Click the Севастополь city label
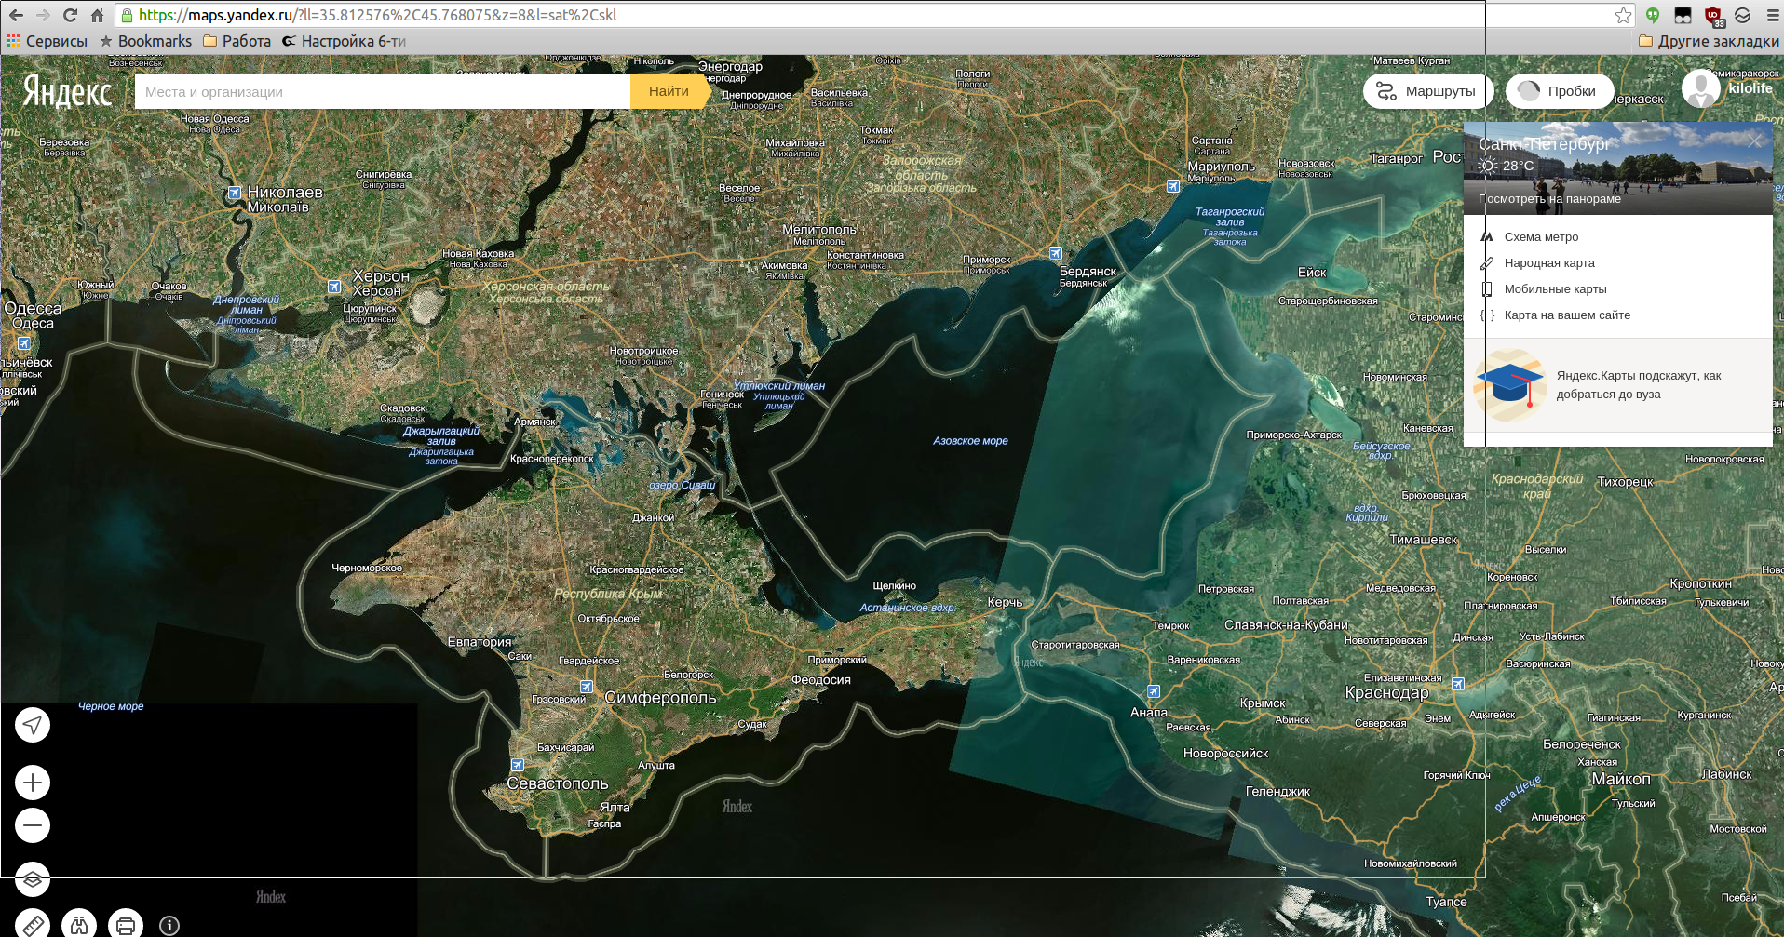 558,783
